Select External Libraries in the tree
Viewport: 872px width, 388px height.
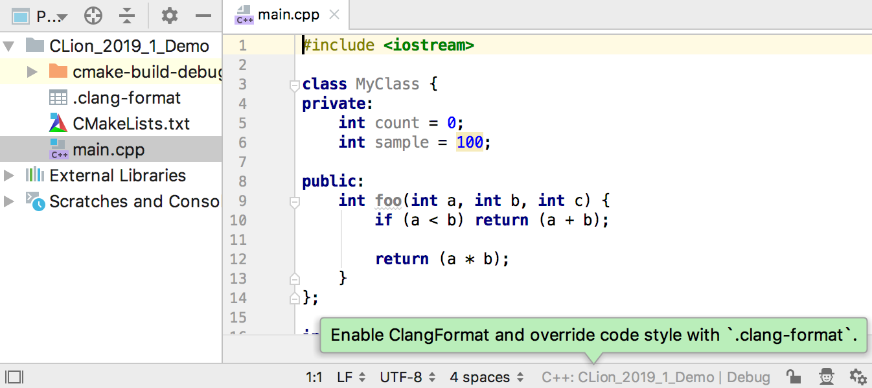(x=118, y=176)
